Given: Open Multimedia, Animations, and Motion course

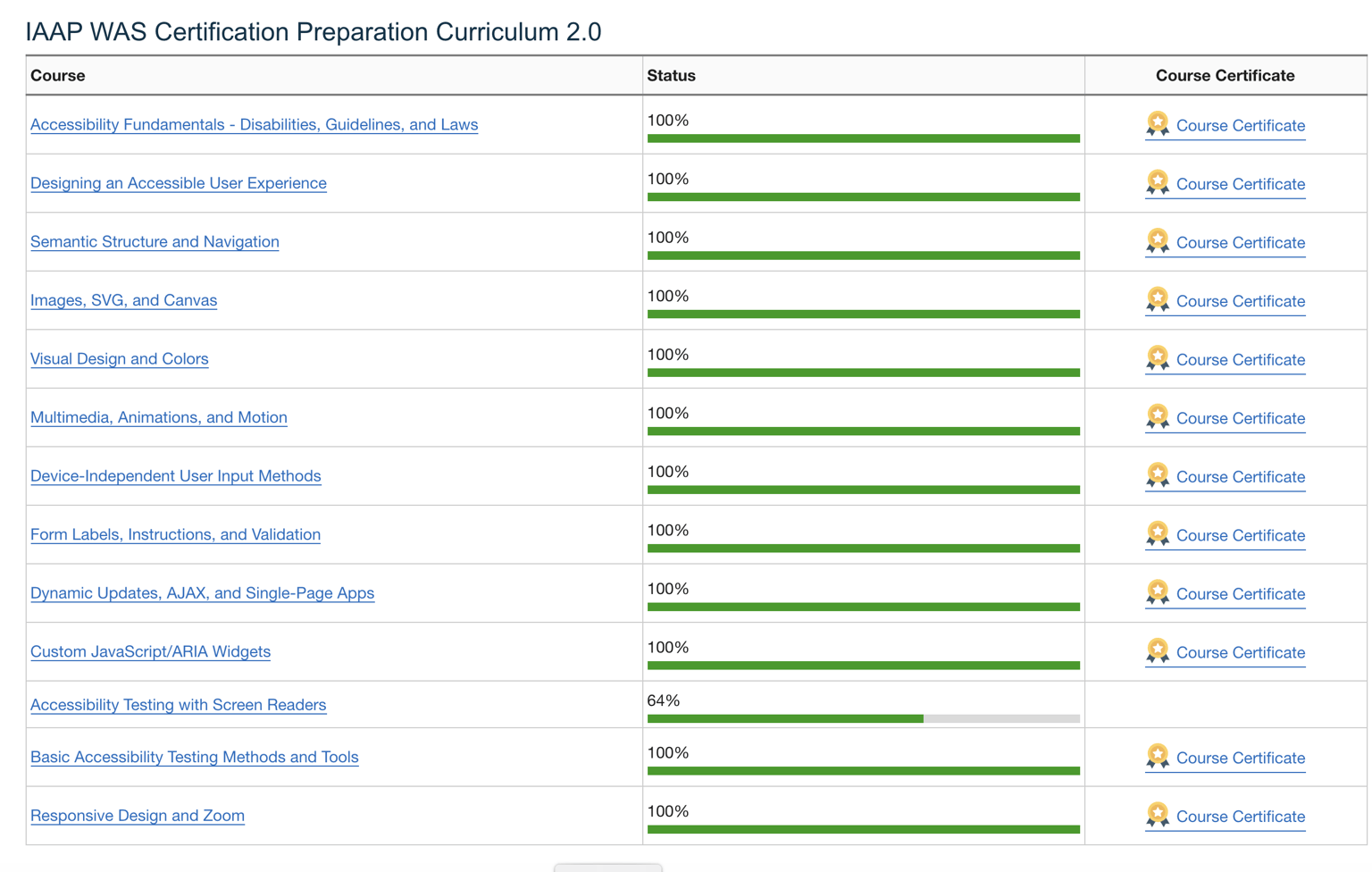Looking at the screenshot, I should click(159, 417).
